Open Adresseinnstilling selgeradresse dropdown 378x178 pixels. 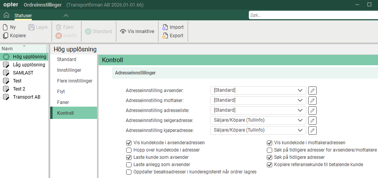(x=258, y=120)
